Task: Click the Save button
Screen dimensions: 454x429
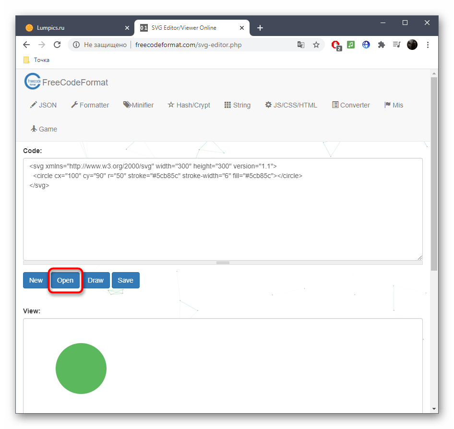Action: (x=125, y=280)
